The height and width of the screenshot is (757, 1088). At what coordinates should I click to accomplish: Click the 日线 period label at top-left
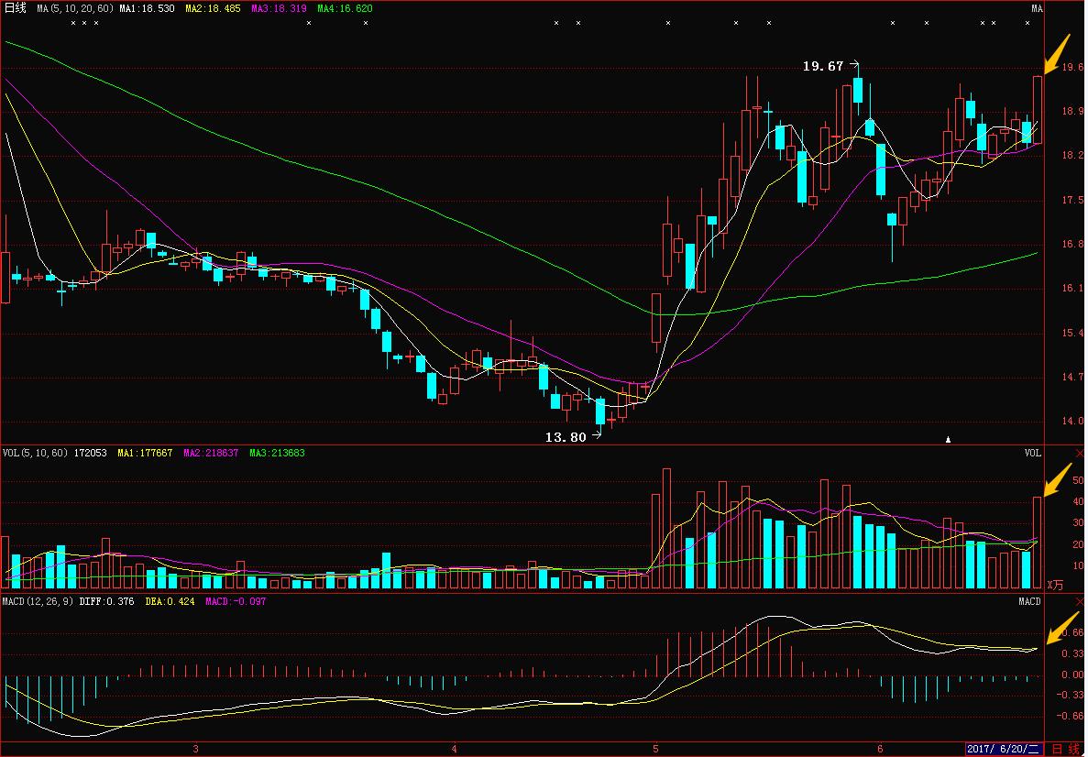click(x=16, y=8)
